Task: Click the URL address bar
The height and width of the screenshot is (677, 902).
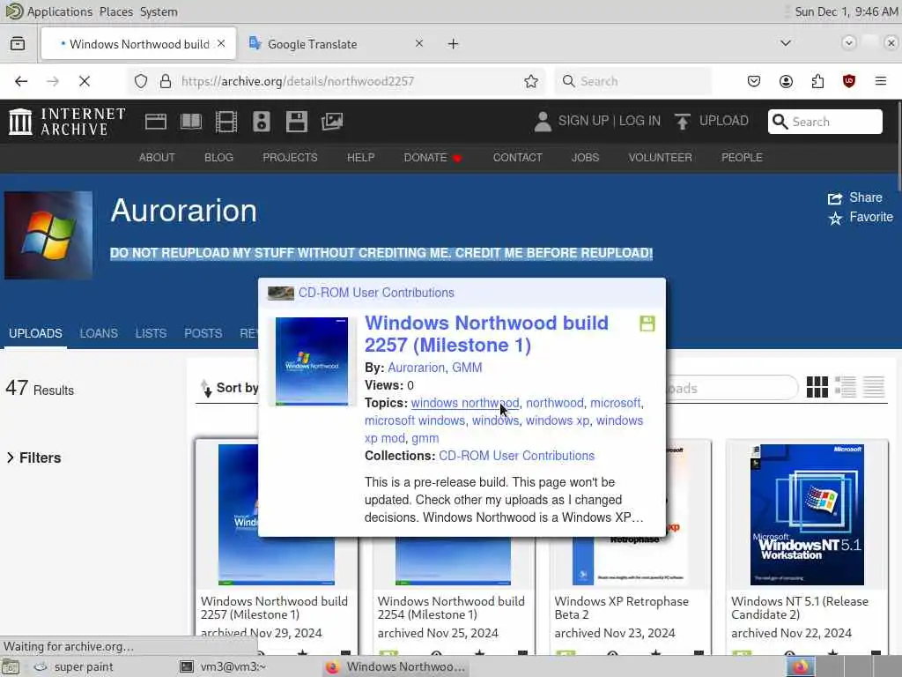Action: pyautogui.click(x=334, y=81)
